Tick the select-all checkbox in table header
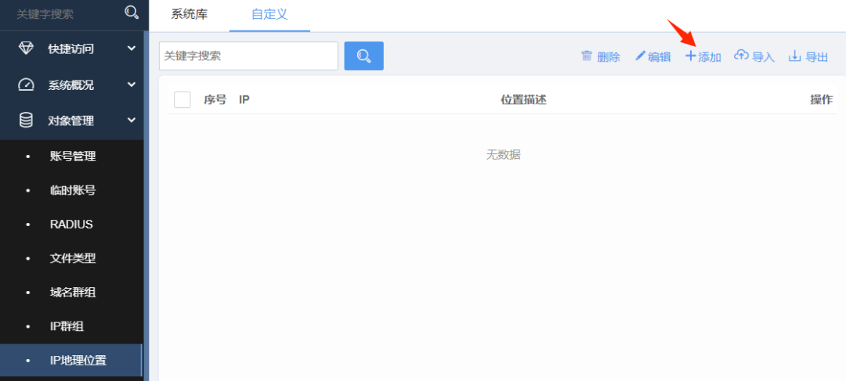846x381 pixels. coord(183,99)
